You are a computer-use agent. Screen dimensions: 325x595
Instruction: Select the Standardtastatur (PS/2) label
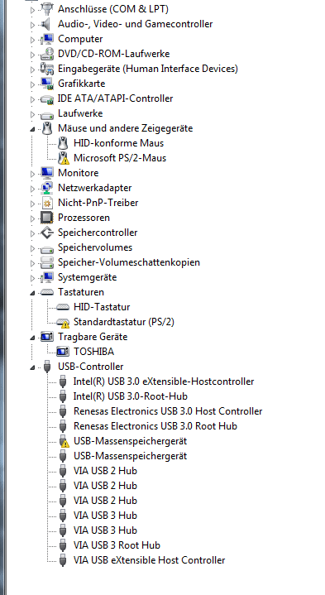point(123,322)
